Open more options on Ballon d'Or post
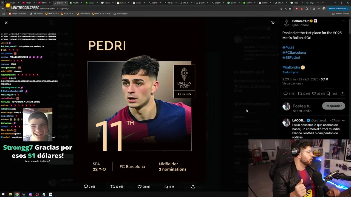This screenshot has width=351, height=197. (344, 21)
